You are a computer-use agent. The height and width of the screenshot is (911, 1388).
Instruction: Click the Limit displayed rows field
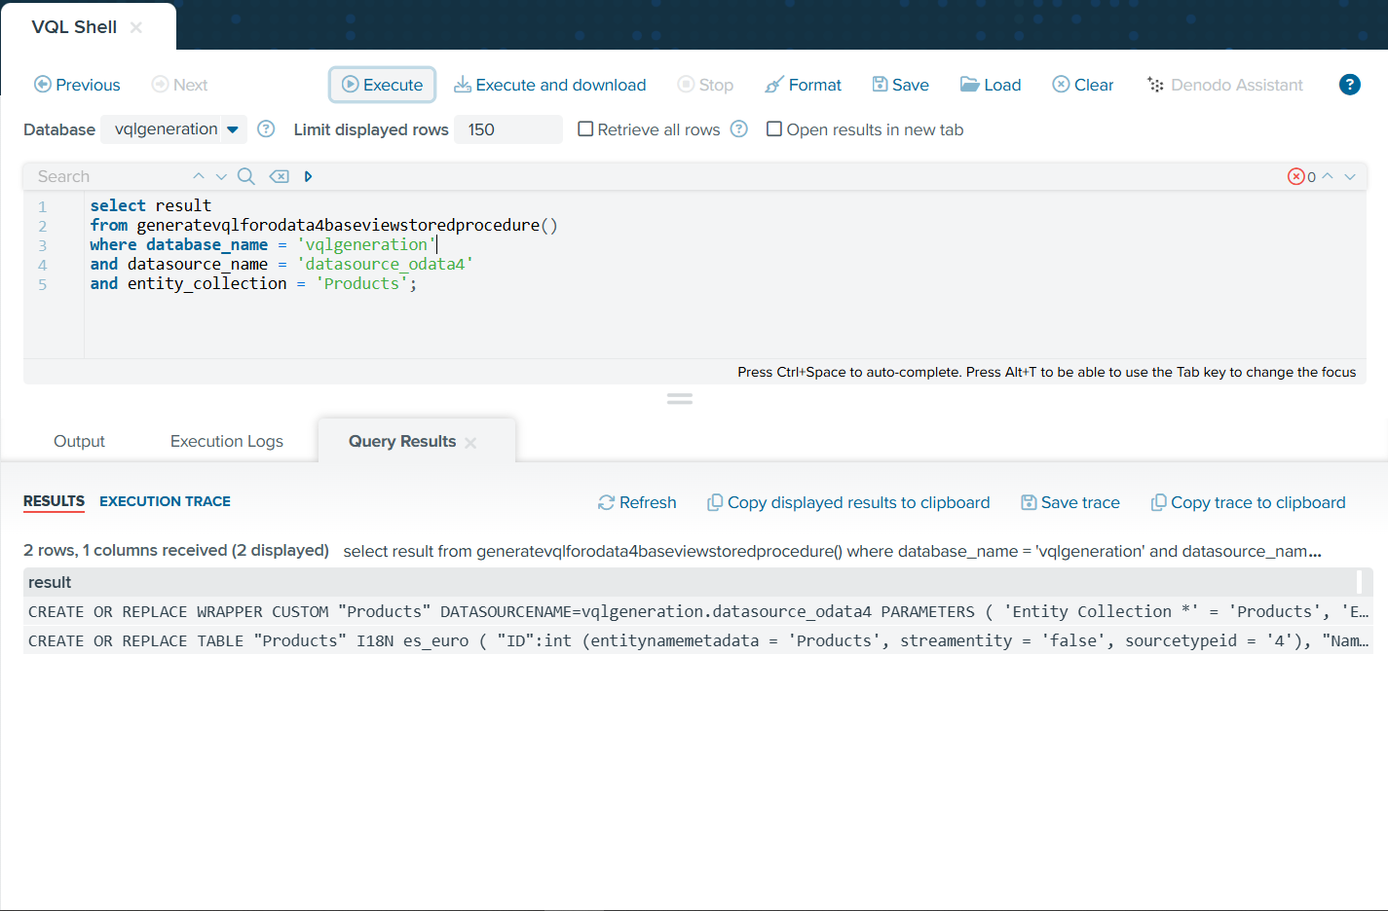[508, 129]
